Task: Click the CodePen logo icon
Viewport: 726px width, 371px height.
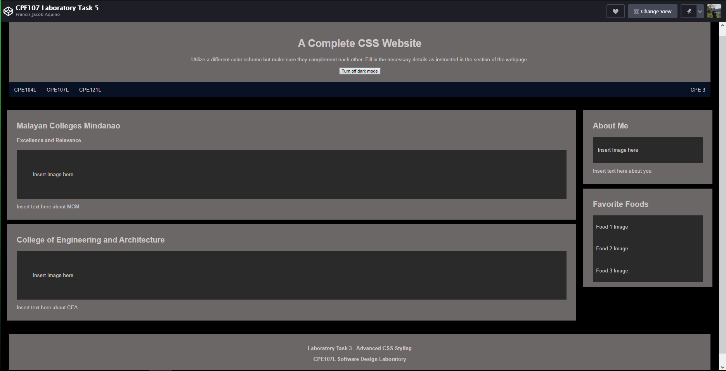Action: coord(8,11)
